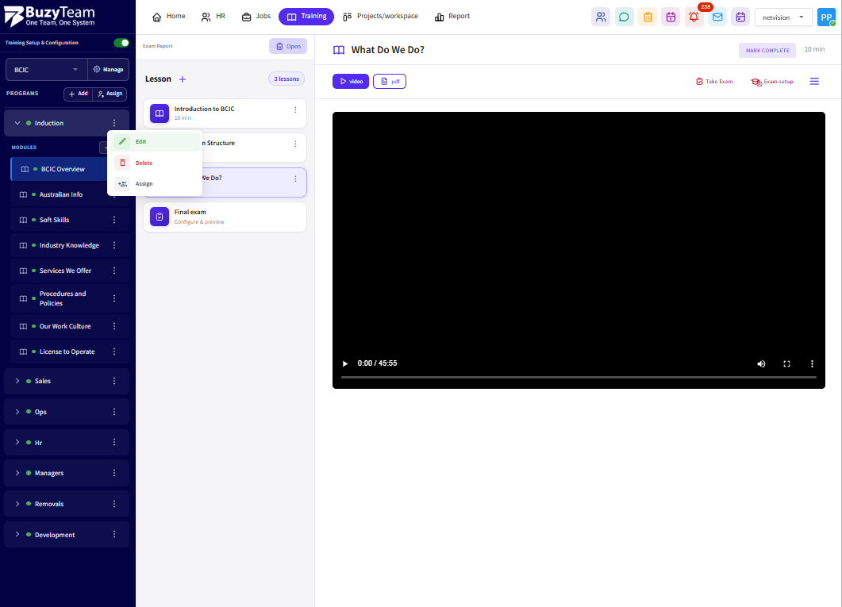
Task: Open Ops program options menu
Action: click(x=113, y=412)
